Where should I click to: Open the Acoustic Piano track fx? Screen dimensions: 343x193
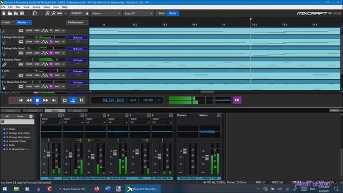click(x=51, y=64)
